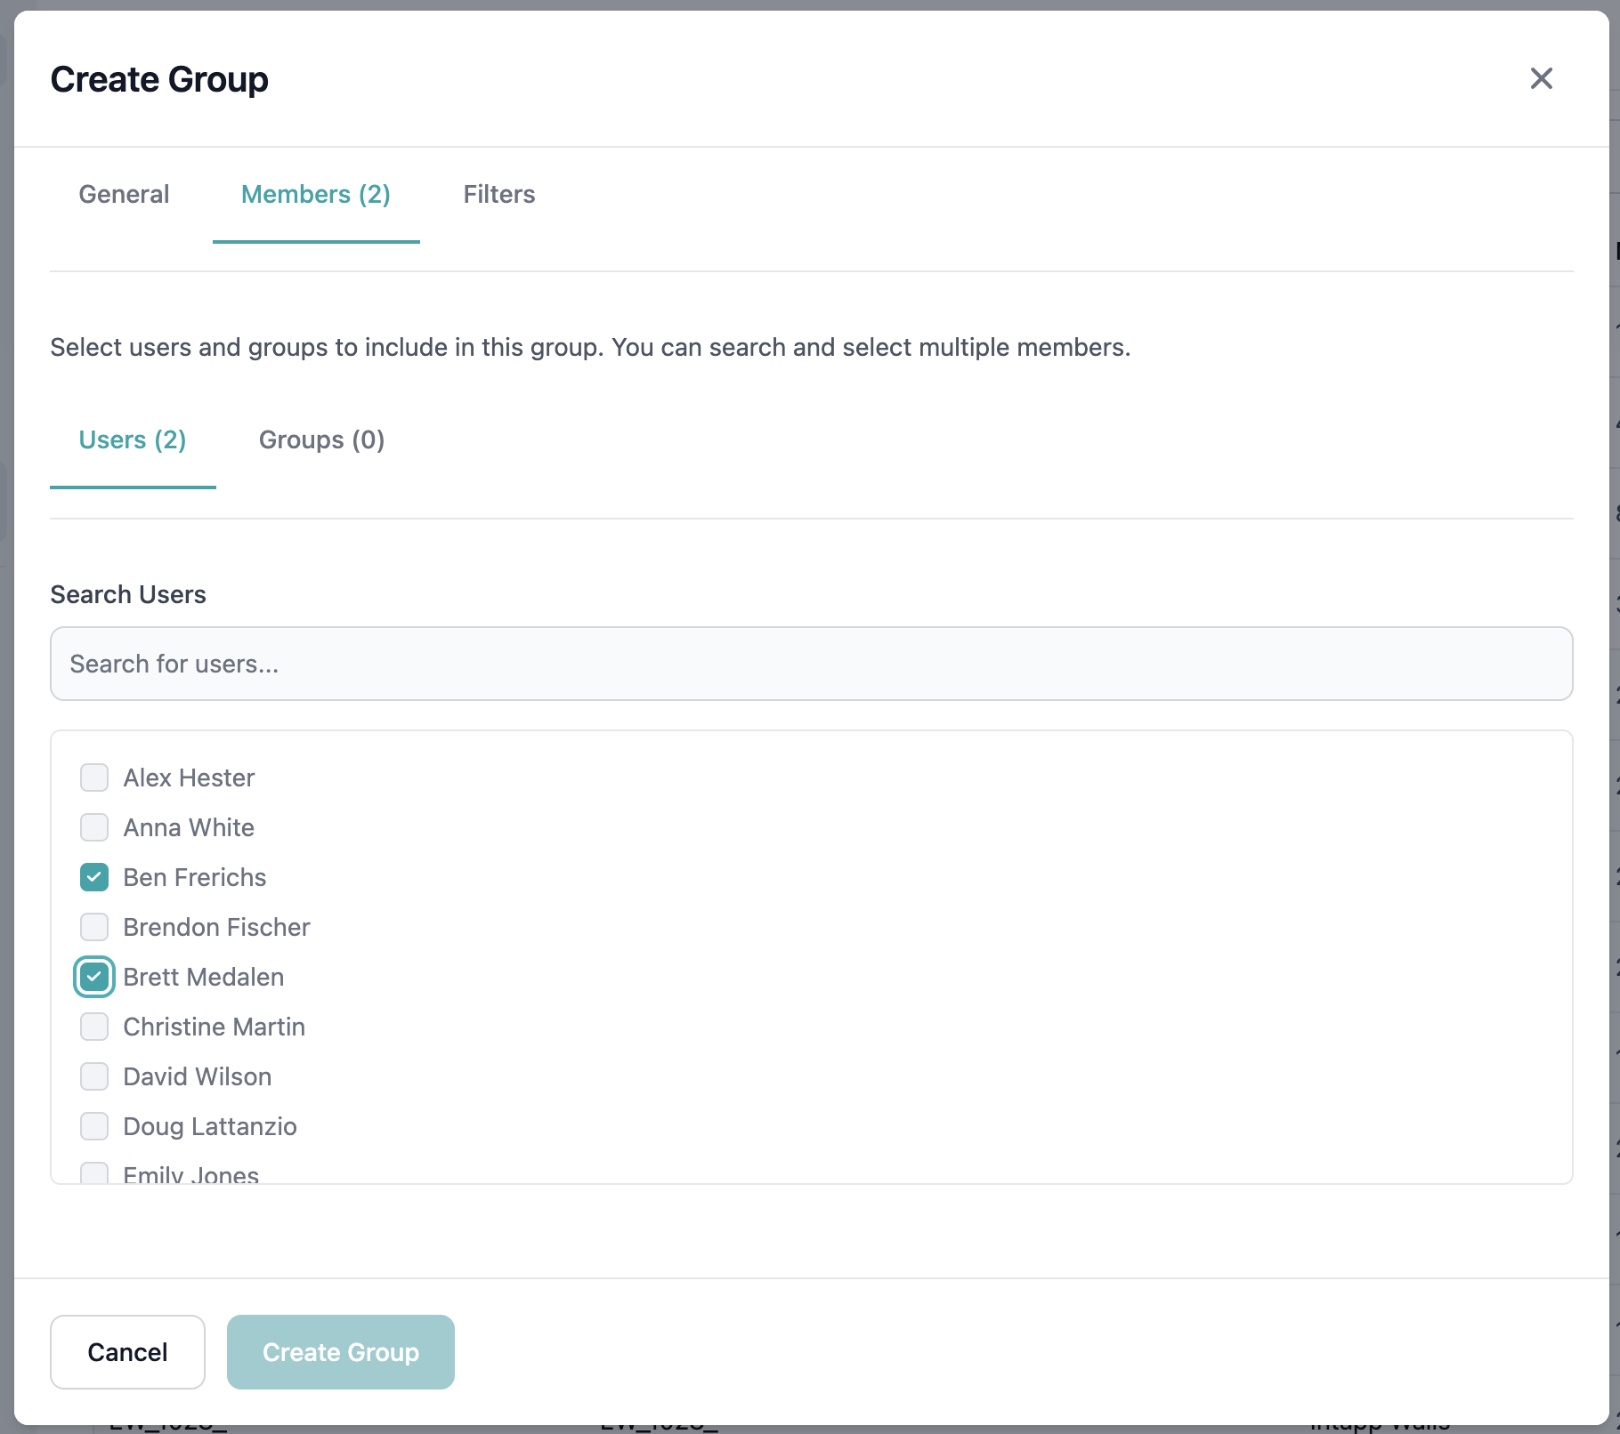Click the Cancel button
1620x1434 pixels.
pyautogui.click(x=127, y=1352)
